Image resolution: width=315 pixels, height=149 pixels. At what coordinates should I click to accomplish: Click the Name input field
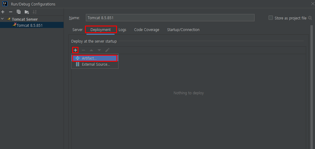pos(170,18)
